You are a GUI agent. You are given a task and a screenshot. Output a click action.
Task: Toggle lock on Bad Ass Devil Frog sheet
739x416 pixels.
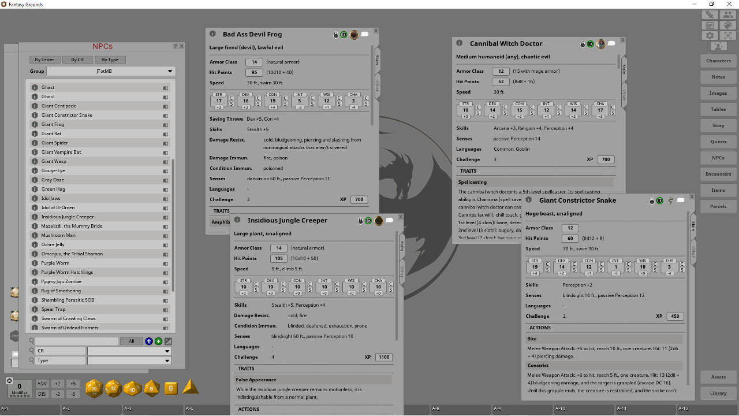[335, 35]
